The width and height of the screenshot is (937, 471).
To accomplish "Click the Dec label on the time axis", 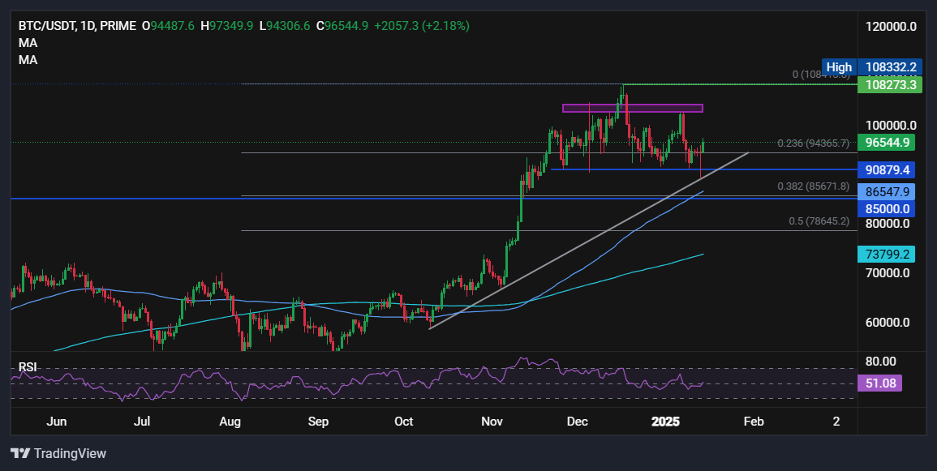I will point(578,422).
